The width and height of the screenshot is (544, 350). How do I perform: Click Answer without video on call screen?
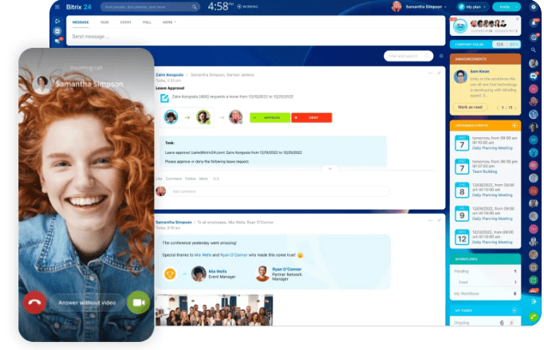tap(87, 303)
